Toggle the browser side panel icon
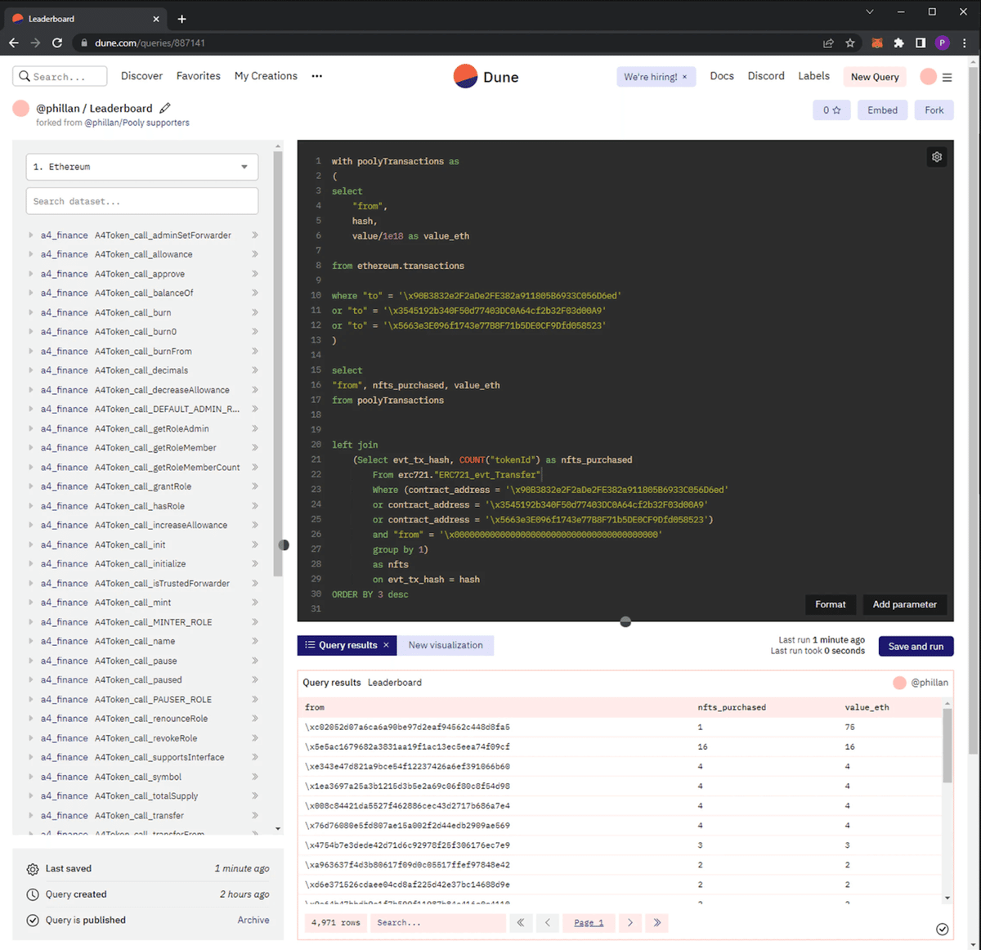Viewport: 981px width, 950px height. 921,43
